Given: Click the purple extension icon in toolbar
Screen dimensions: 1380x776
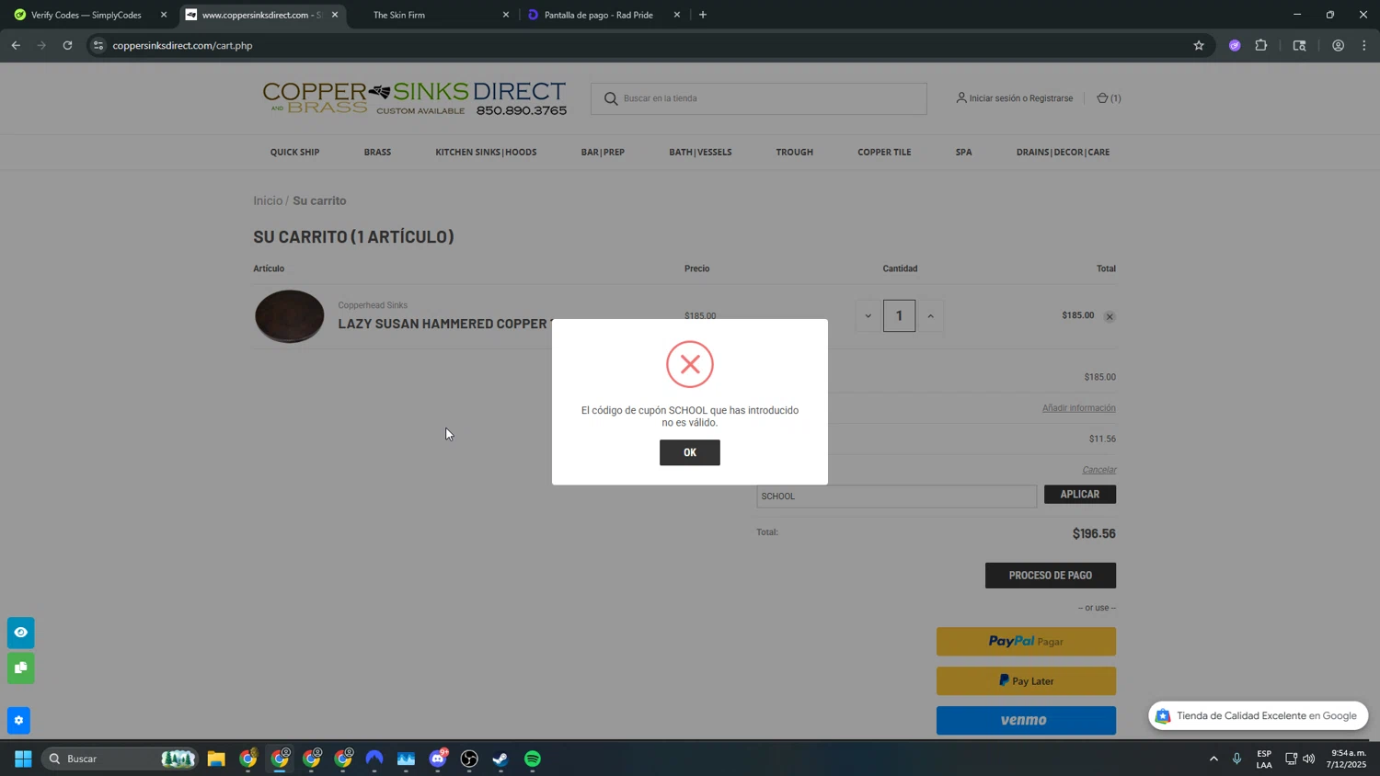Looking at the screenshot, I should tap(1235, 45).
